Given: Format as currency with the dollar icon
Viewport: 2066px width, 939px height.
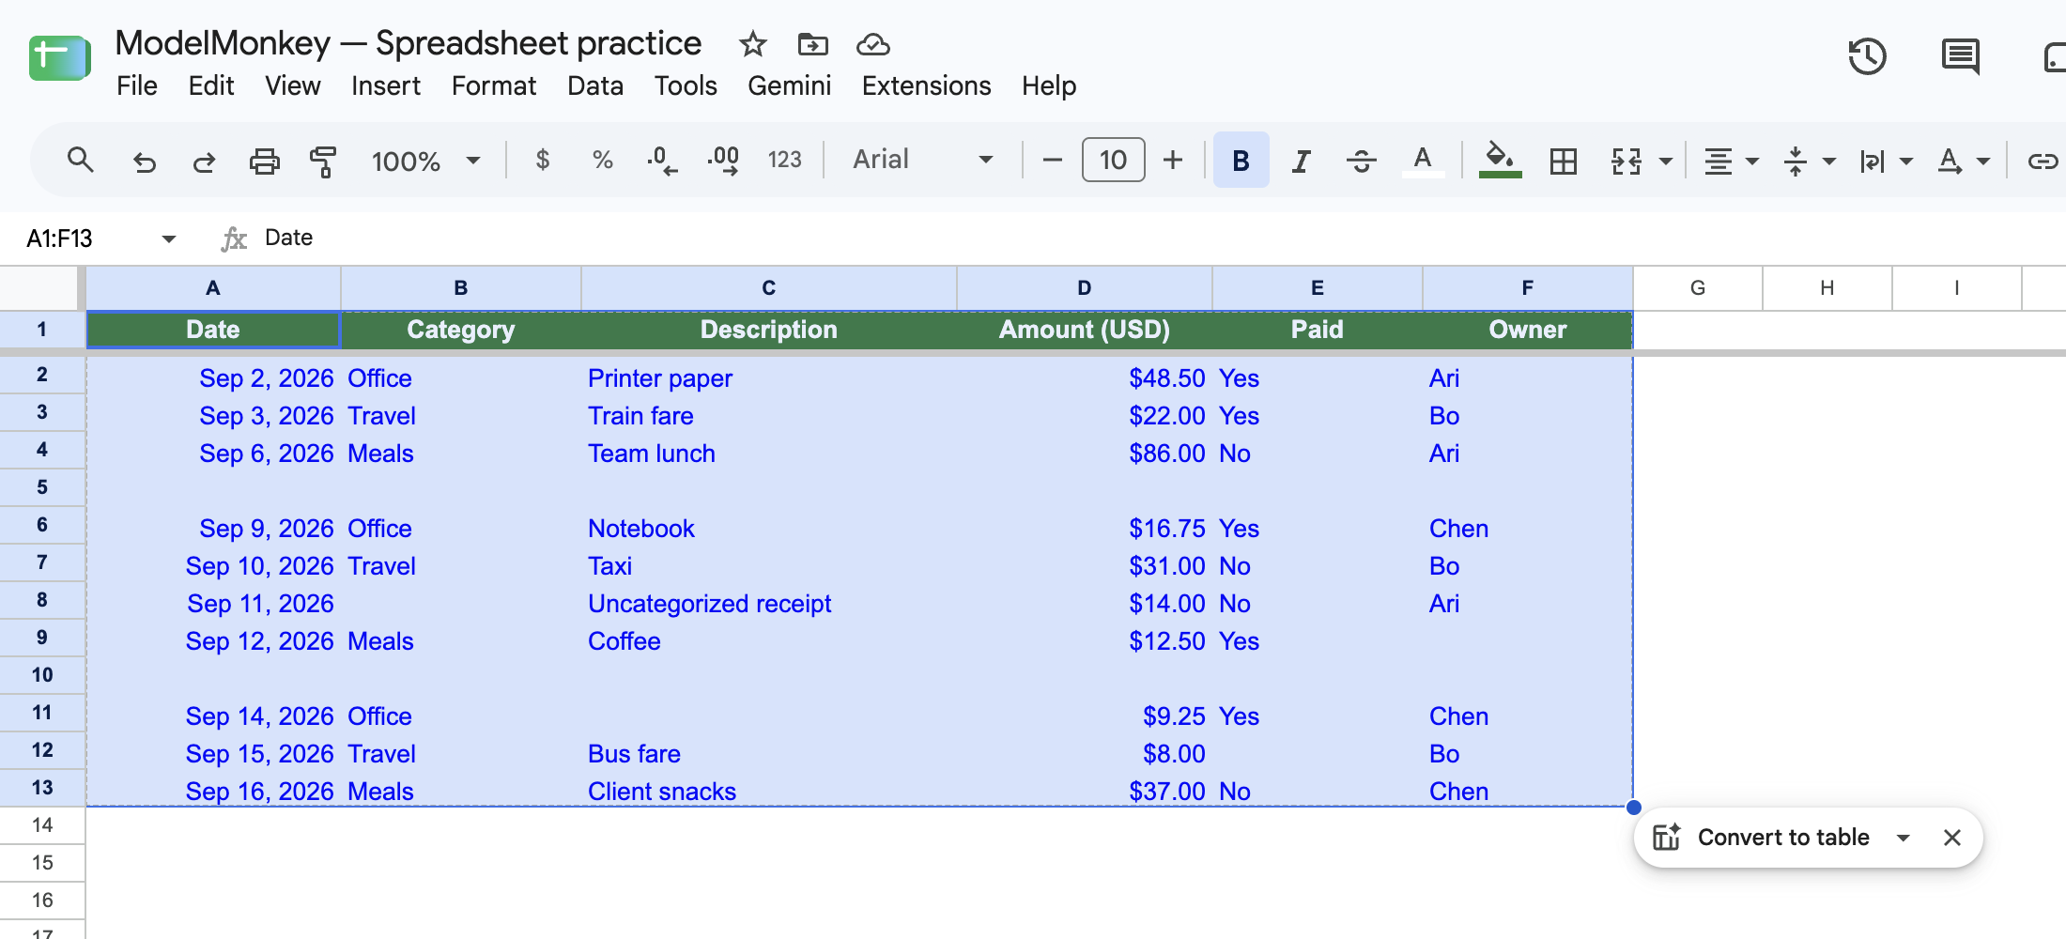Looking at the screenshot, I should click(x=542, y=161).
